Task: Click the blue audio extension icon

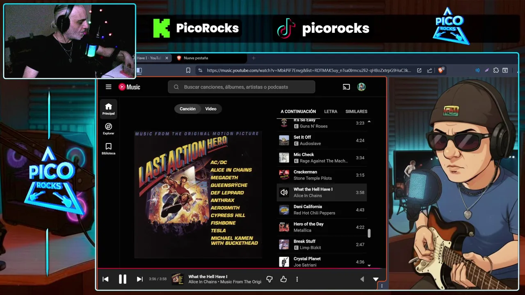Action: [477, 70]
